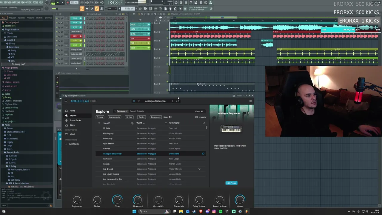Screen dimensions: 382x215
Task: Open File Explorer from the taskbar
Action: point(181,211)
